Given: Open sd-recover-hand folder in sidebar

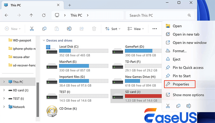Looking at the screenshot, I should 22,65.
